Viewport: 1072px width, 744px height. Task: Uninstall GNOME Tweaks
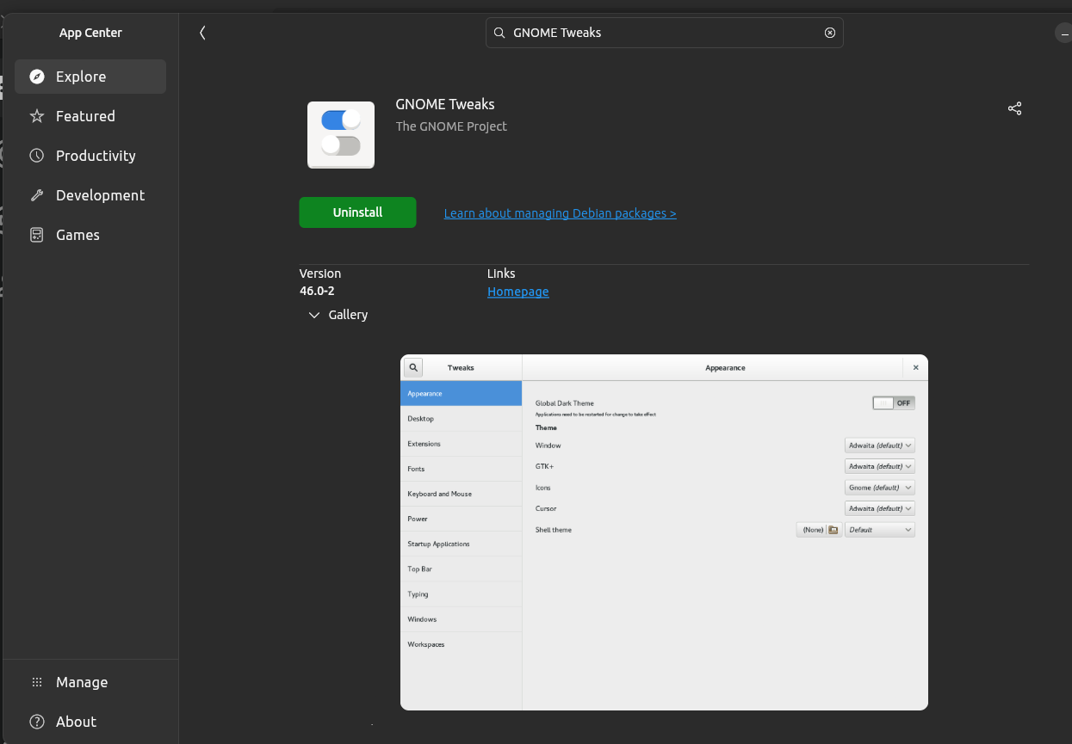tap(357, 212)
